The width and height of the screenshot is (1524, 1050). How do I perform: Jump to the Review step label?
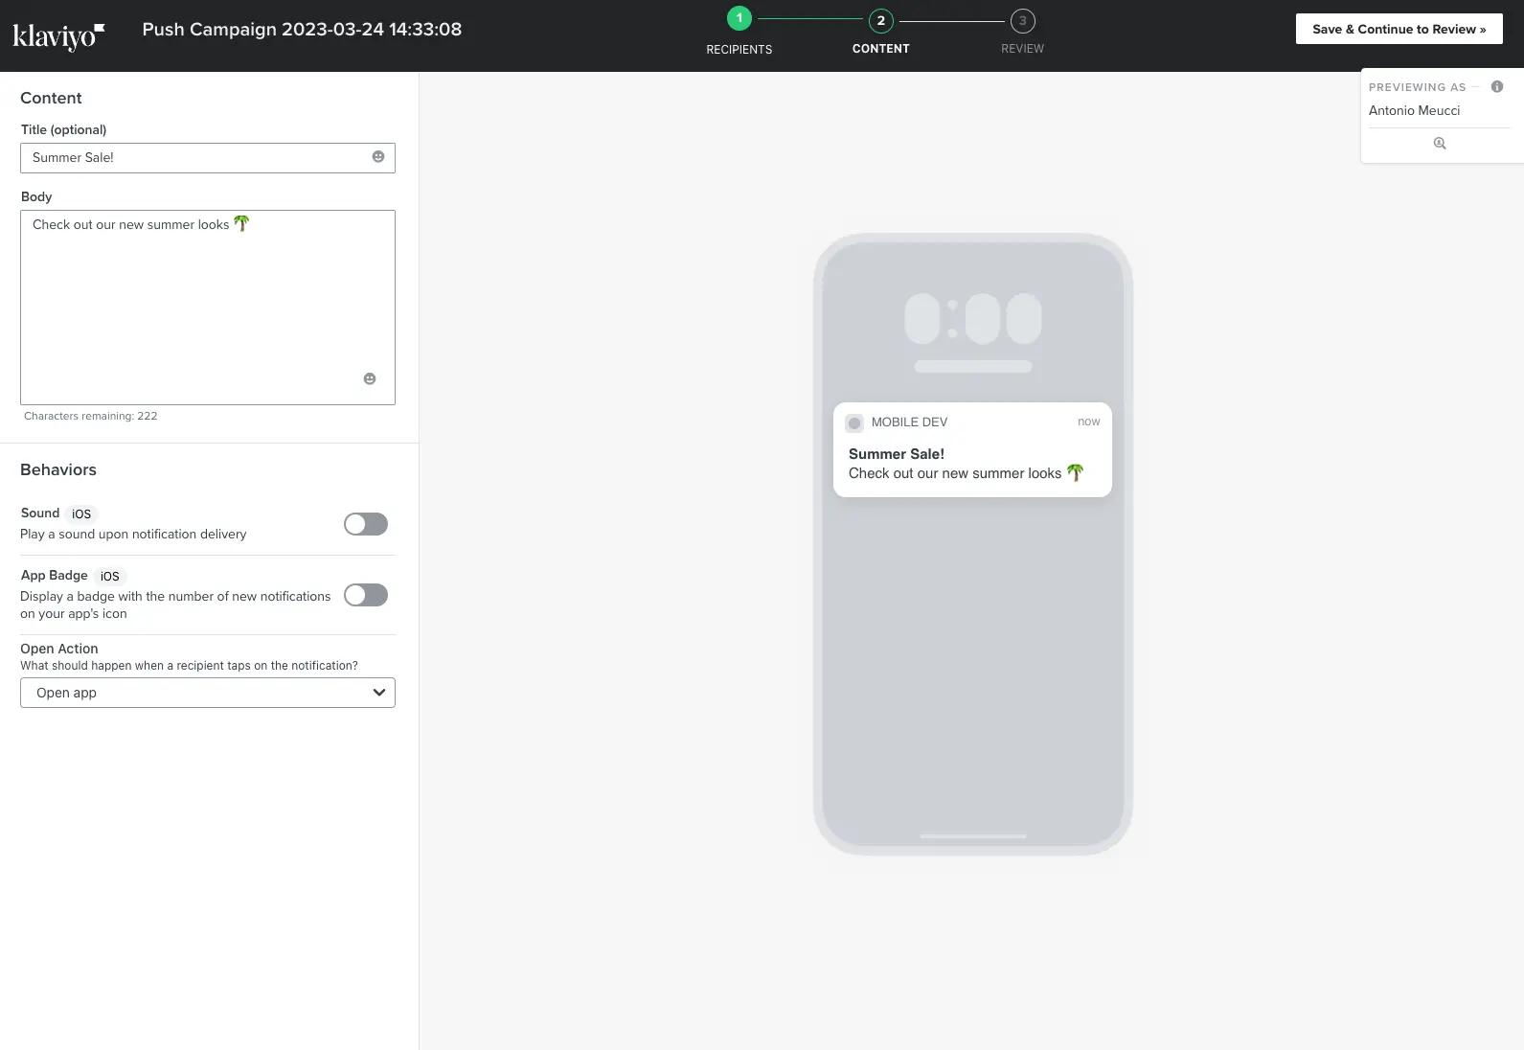click(1022, 49)
